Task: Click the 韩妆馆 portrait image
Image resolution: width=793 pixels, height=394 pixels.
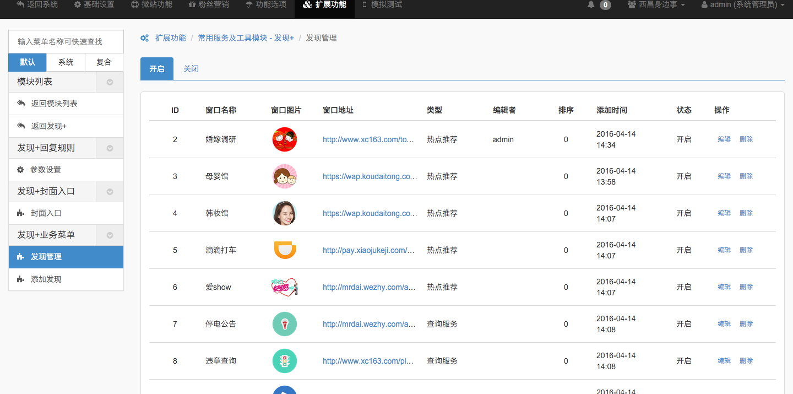Action: pos(285,213)
